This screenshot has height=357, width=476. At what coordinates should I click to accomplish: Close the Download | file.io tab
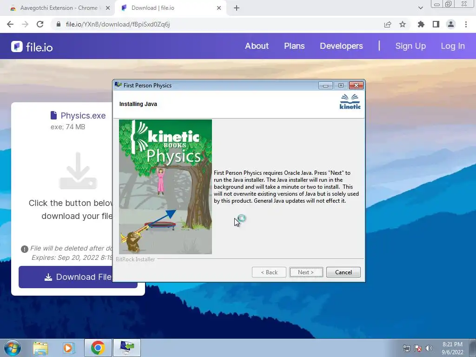219,8
